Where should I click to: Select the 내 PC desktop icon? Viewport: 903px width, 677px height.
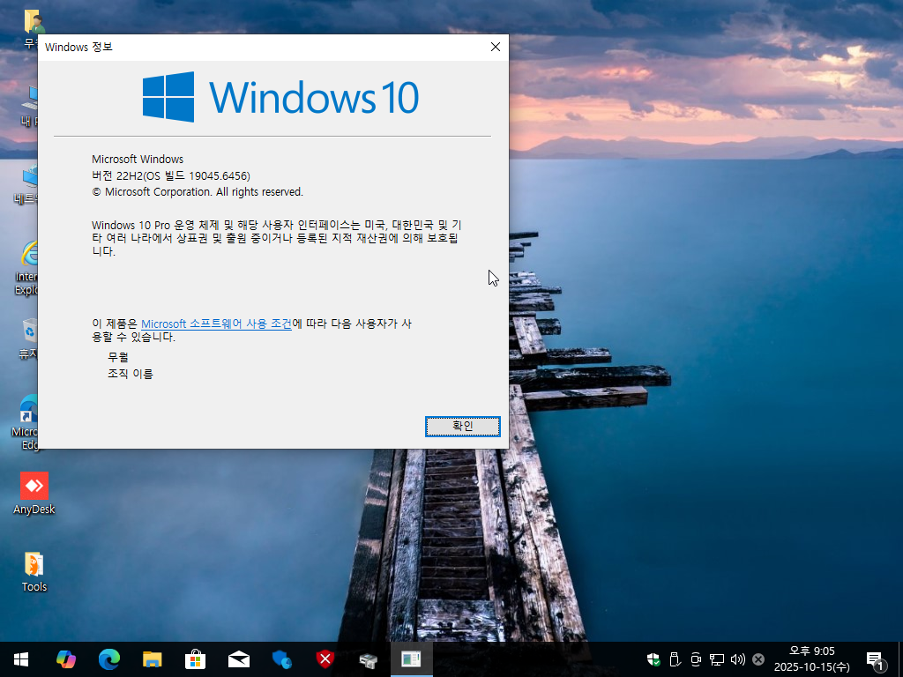coord(29,106)
